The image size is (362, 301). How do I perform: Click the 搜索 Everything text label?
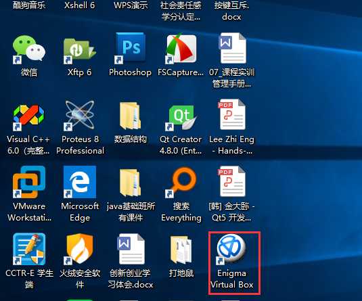tap(181, 212)
